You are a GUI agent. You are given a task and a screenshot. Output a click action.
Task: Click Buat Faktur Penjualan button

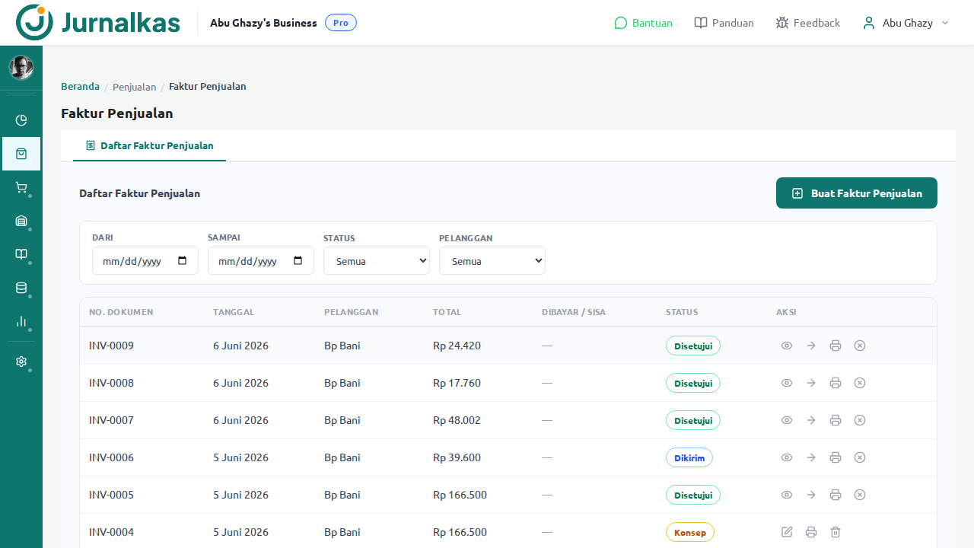click(857, 193)
